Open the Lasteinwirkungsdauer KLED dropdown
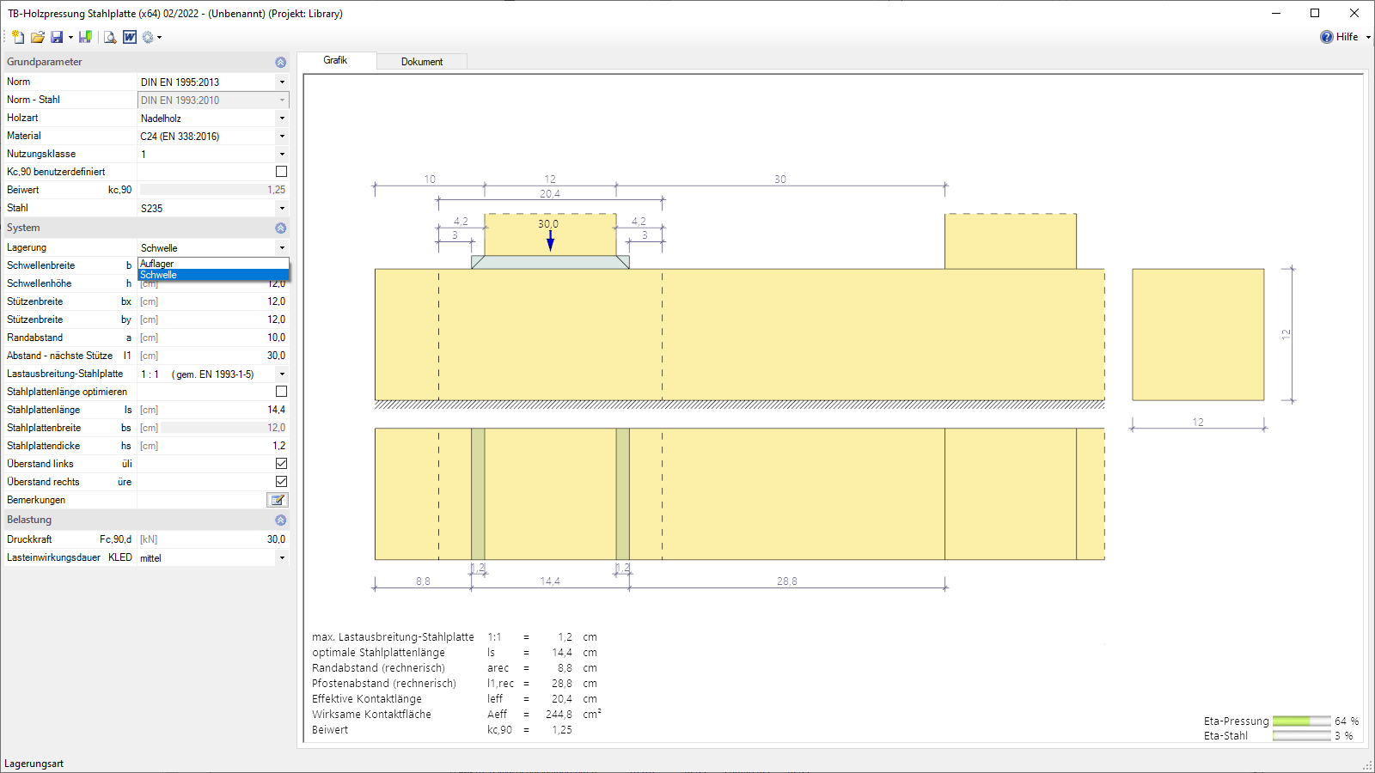 point(282,558)
